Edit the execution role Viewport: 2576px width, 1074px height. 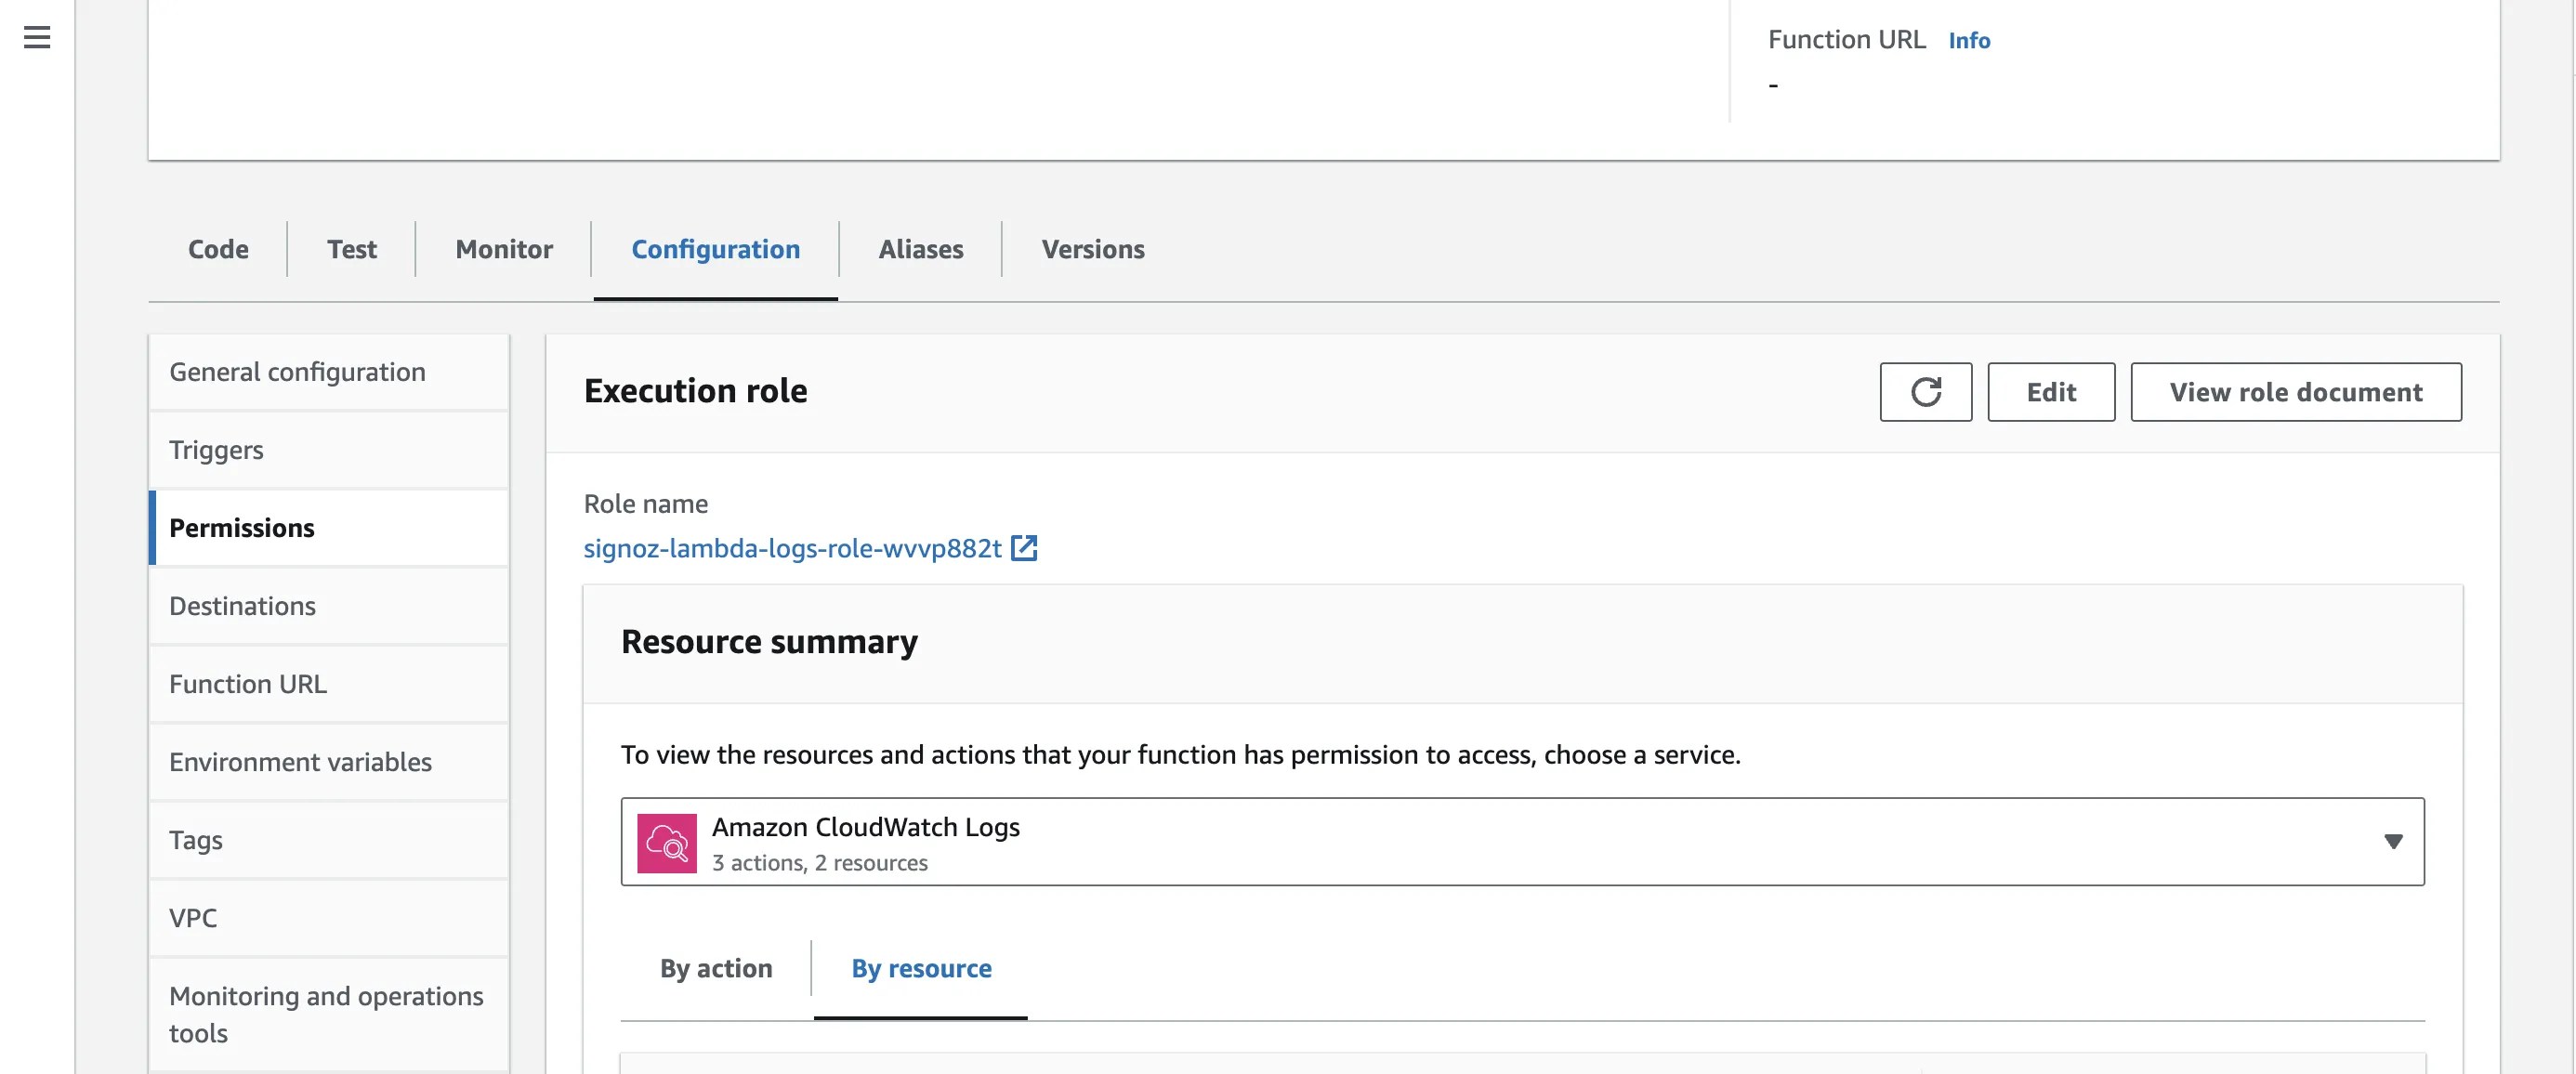tap(2050, 391)
